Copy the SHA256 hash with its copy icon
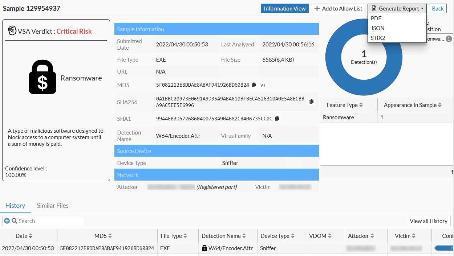Image resolution: width=454 pixels, height=256 pixels. pyautogui.click(x=311, y=102)
